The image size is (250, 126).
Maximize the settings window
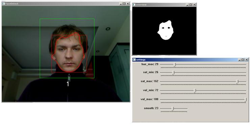pos(243,60)
